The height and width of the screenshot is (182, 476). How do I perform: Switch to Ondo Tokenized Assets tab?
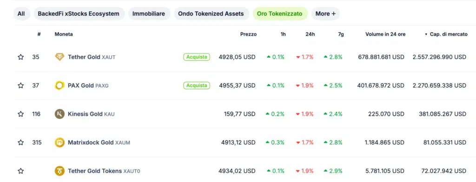coord(211,13)
